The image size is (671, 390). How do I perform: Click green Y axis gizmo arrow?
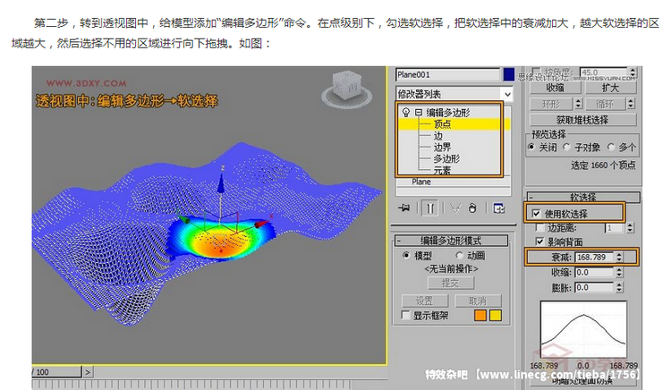[183, 219]
